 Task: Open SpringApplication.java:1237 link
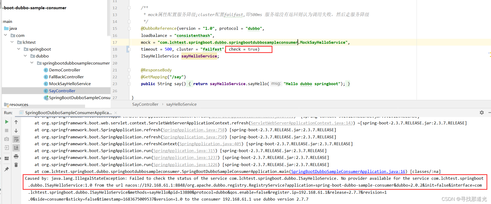pyautogui.click(x=186, y=158)
